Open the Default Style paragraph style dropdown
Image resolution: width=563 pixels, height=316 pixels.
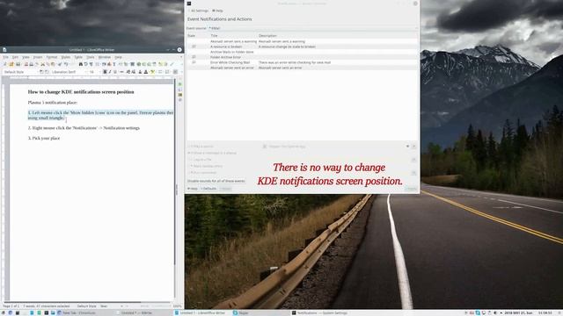coord(21,72)
